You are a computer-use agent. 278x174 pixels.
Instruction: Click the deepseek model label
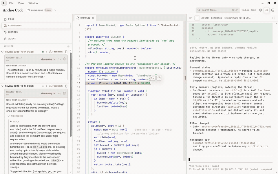point(267,170)
